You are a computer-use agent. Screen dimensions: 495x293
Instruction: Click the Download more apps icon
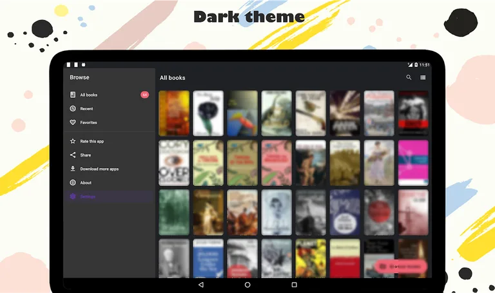[x=73, y=169]
